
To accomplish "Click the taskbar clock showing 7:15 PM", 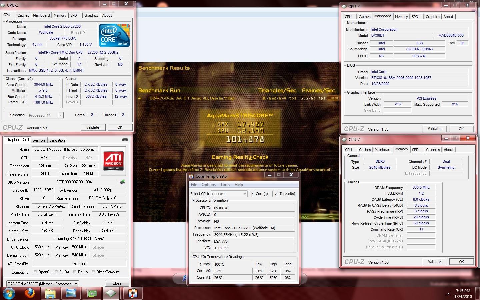I will tap(463, 294).
